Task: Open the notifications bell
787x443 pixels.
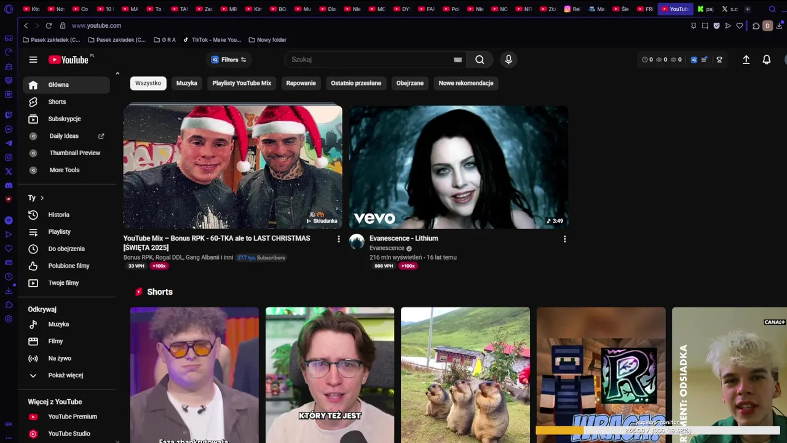Action: (767, 60)
